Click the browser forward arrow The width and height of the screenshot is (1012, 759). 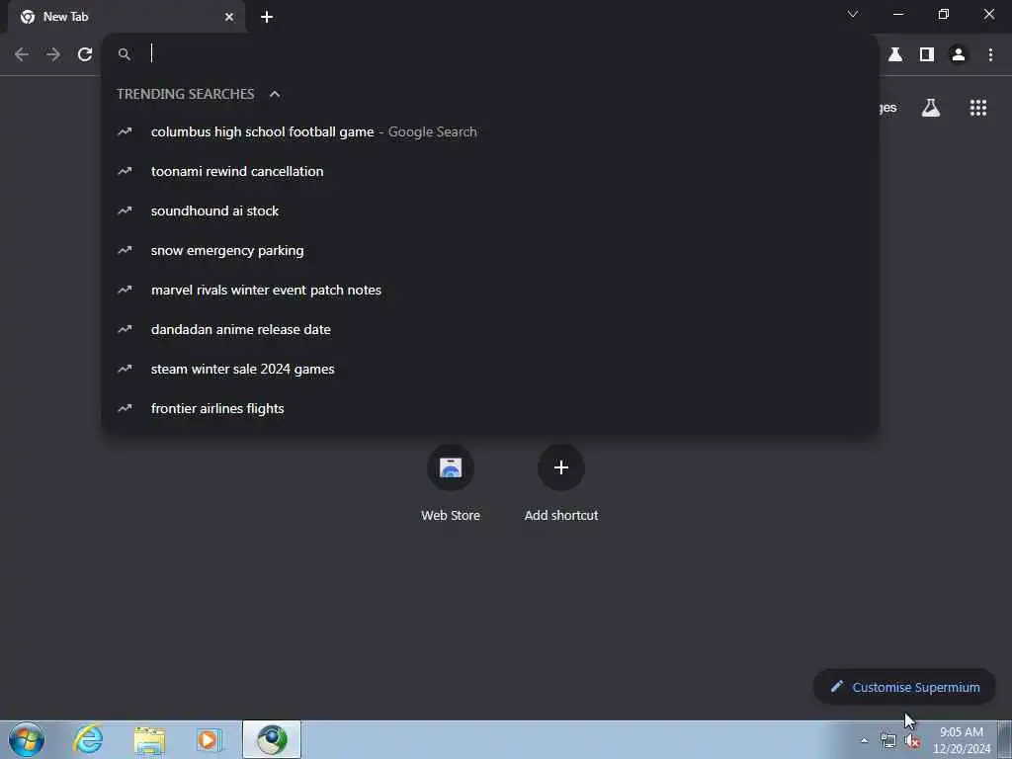(x=53, y=55)
